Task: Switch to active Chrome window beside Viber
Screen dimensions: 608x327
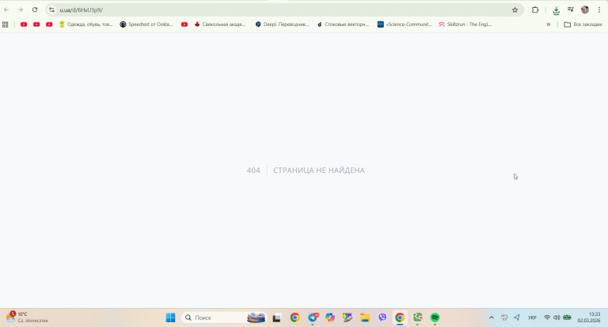Action: click(x=400, y=318)
